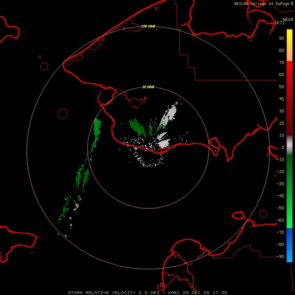Screen dimensions: 295x295
Task: Click the "STORM RELATIVE VELOCITY" product title
Action: tap(102, 293)
